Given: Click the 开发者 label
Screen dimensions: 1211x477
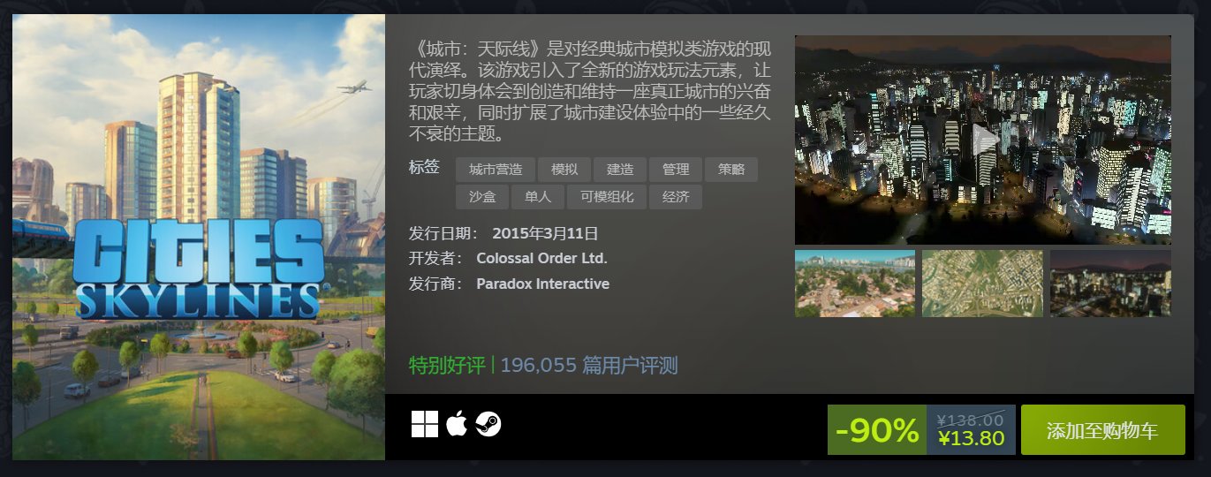Looking at the screenshot, I should (435, 259).
